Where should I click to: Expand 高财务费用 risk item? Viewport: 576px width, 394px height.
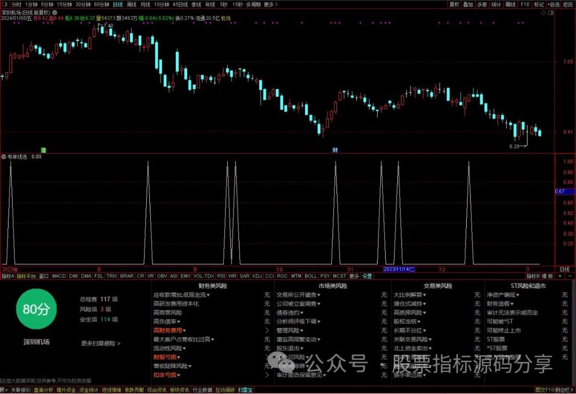170,331
